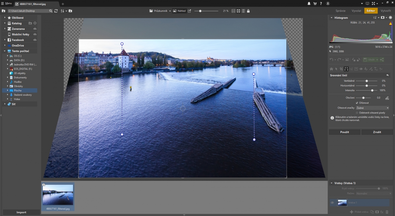The width and height of the screenshot is (395, 216).
Task: Switch to the Vyvolat tab
Action: coord(356,11)
